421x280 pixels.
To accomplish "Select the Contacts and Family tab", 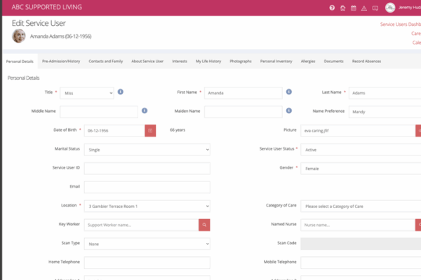I will coord(105,61).
